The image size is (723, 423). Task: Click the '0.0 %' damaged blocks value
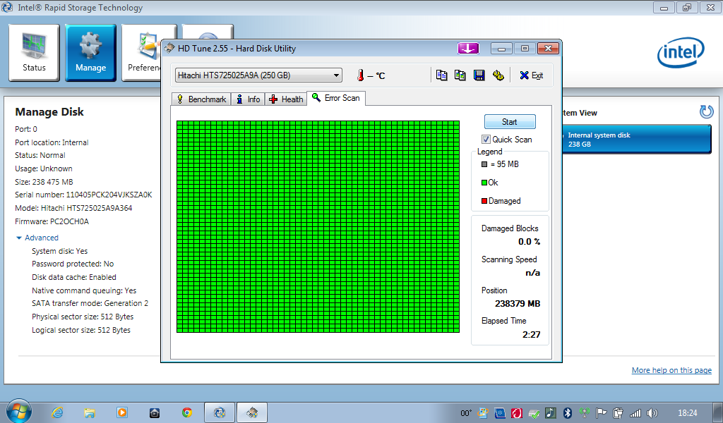pos(529,242)
